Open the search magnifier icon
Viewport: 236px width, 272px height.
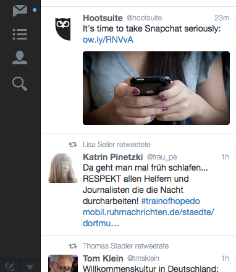tap(20, 83)
